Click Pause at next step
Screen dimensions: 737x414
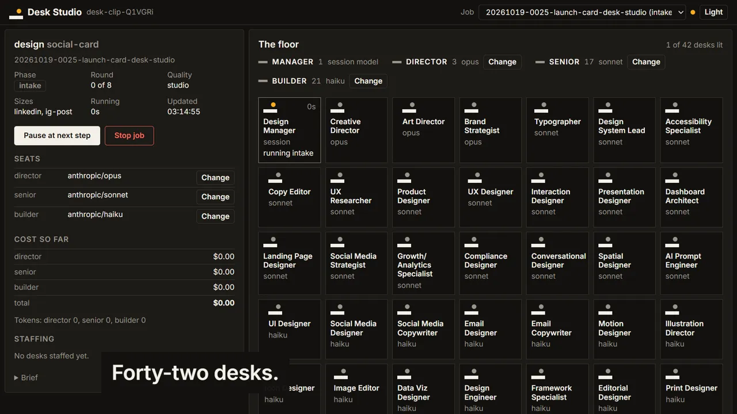pyautogui.click(x=57, y=136)
